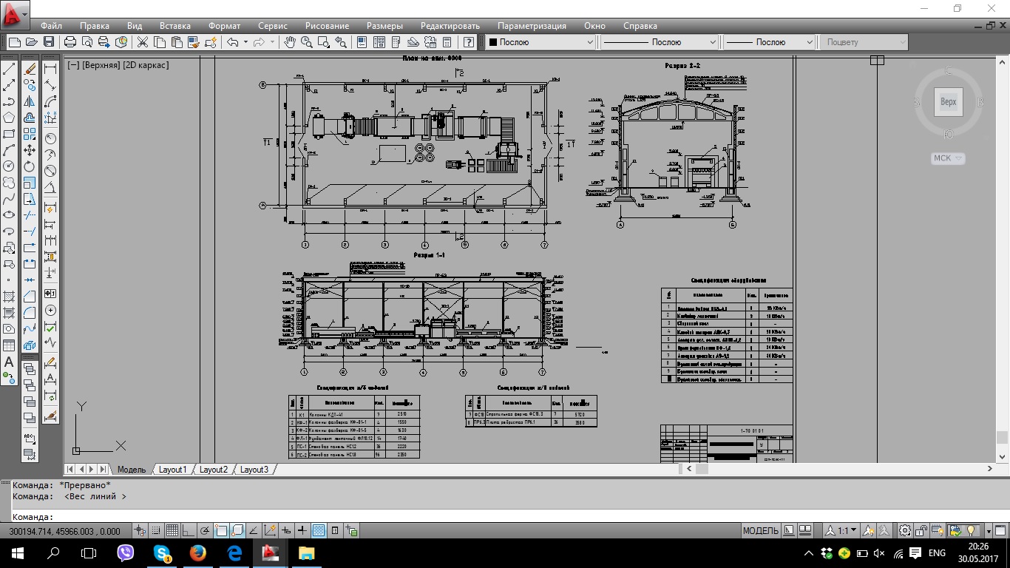Image resolution: width=1010 pixels, height=568 pixels.
Task: Activate the Mirror tool
Action: (x=30, y=101)
